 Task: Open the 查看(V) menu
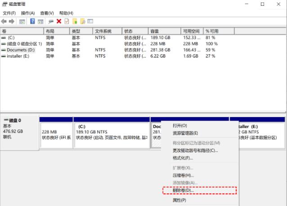pyautogui.click(x=47, y=13)
